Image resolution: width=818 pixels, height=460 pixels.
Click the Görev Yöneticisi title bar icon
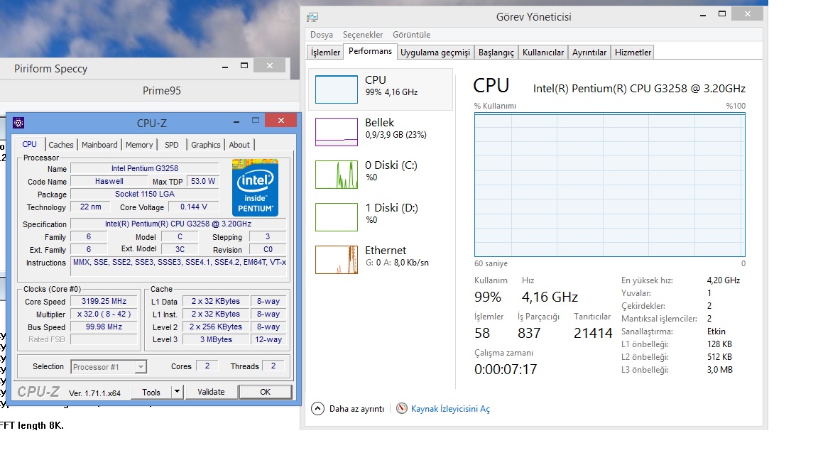pyautogui.click(x=312, y=17)
